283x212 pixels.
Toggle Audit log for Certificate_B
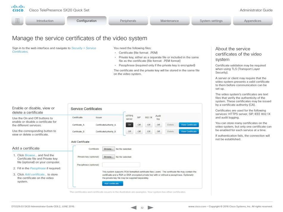coord(158,131)
